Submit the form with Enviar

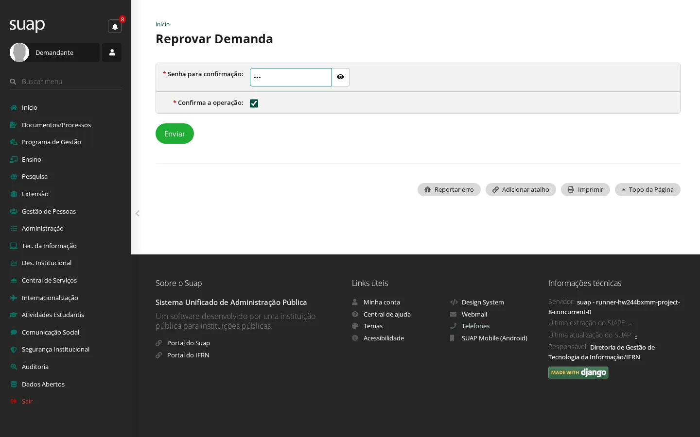175,134
